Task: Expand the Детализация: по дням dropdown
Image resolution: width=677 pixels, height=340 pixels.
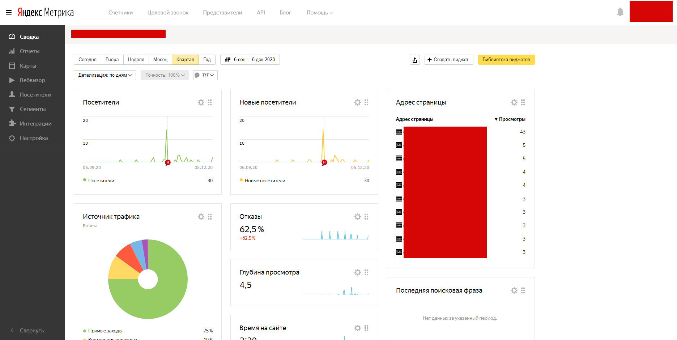Action: (x=105, y=75)
